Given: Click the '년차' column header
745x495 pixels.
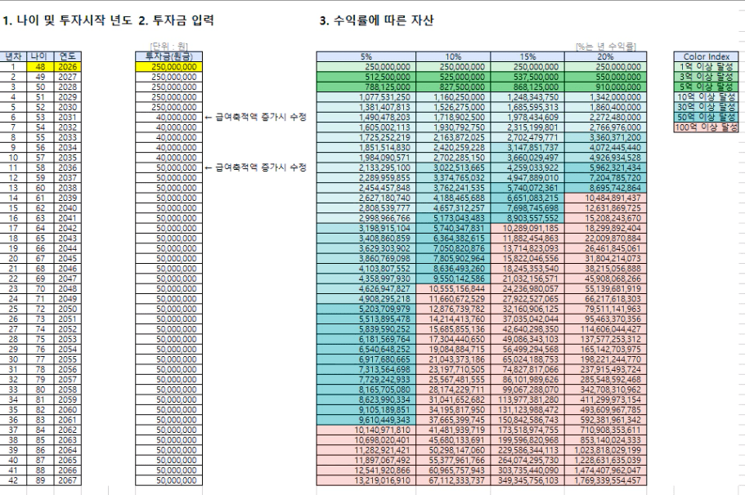Looking at the screenshot, I should (13, 56).
